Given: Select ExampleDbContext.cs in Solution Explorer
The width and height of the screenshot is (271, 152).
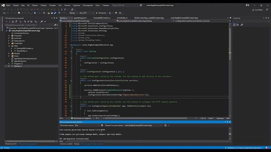Looking at the screenshot, I should pos(25,48).
